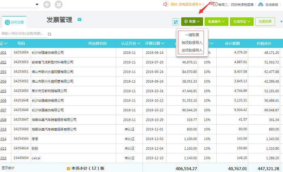Open voucher link -015
Screen dimensions: 283x172
click(x=3, y=149)
